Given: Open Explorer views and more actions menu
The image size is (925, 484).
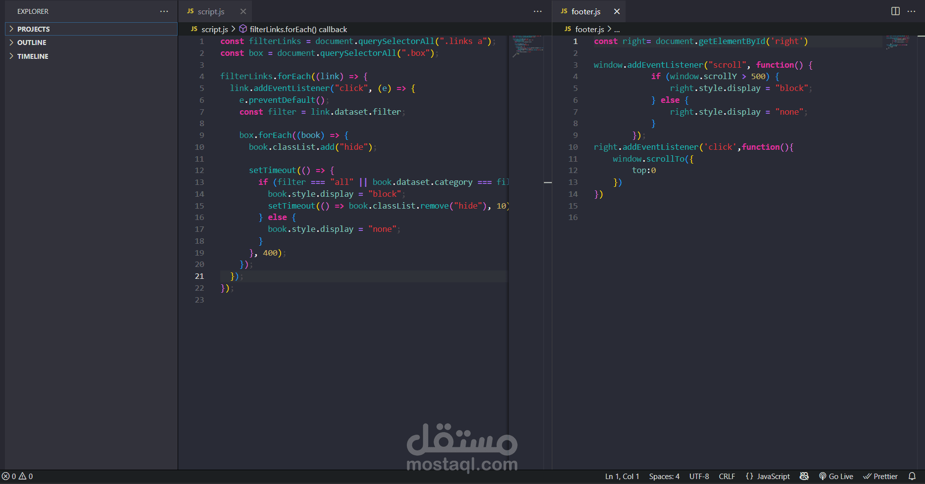Looking at the screenshot, I should click(x=164, y=11).
